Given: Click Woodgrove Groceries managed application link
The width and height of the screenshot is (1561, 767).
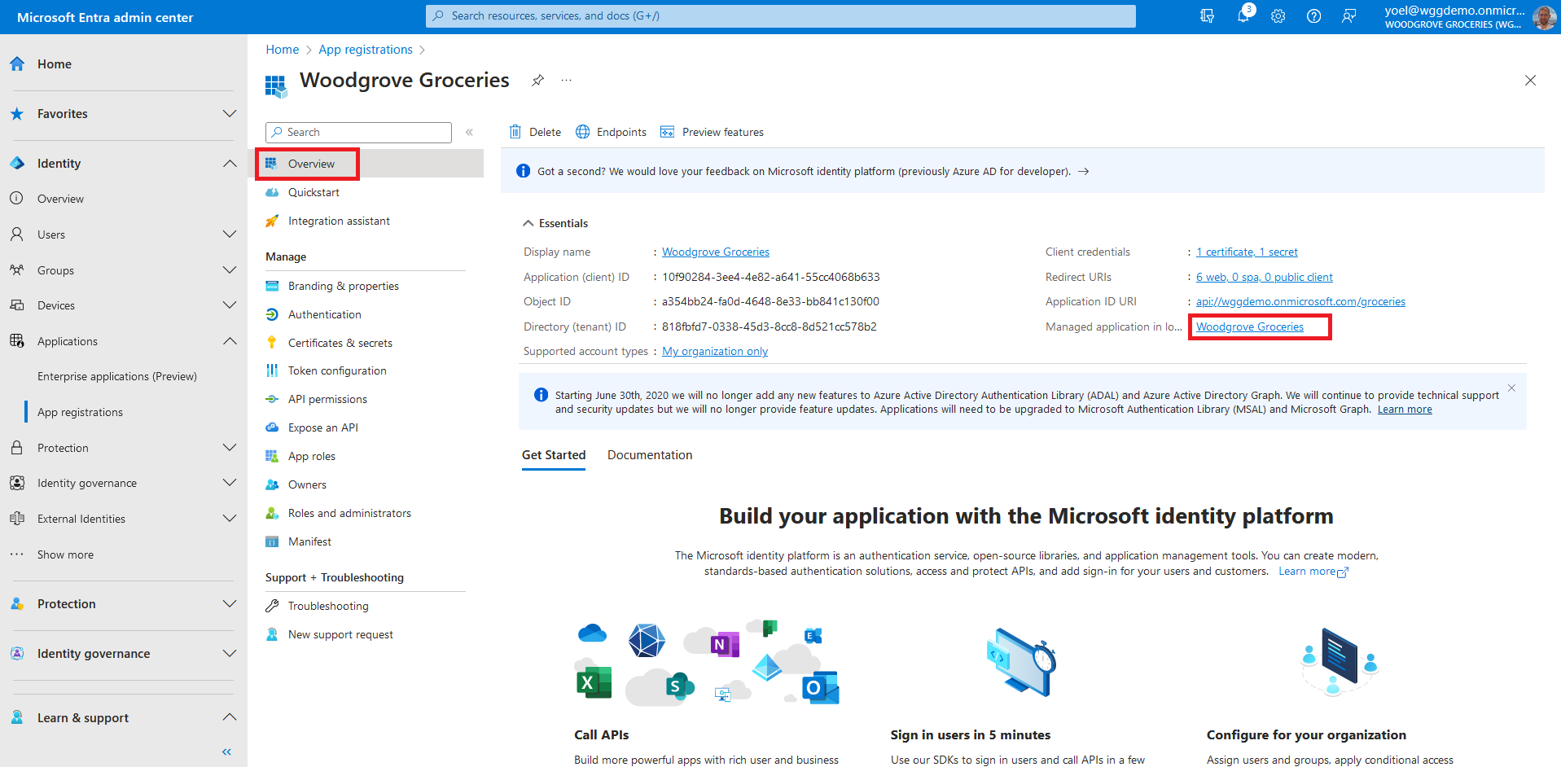Looking at the screenshot, I should [x=1249, y=327].
